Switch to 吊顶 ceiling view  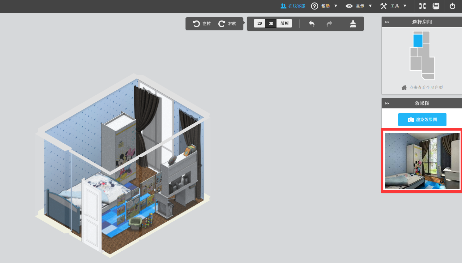click(284, 24)
